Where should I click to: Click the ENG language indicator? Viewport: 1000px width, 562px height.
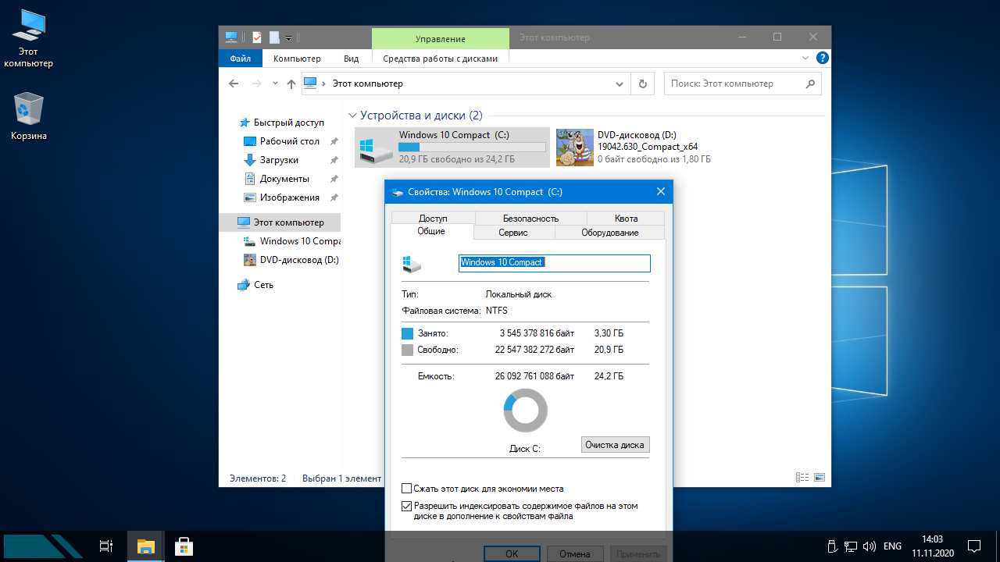point(892,546)
